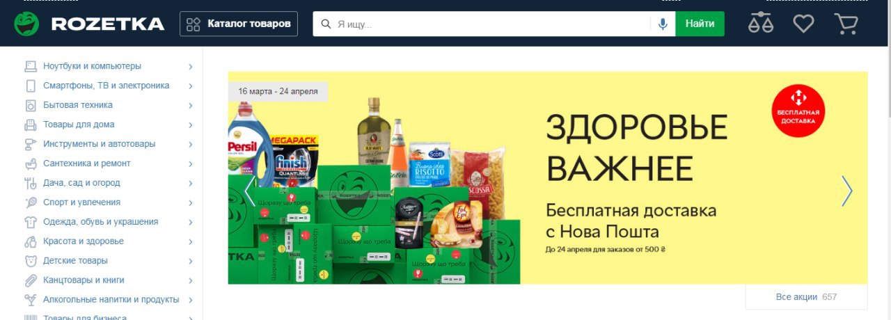Viewport: 891px width, 320px height.
Task: Activate voice search microphone icon
Action: point(663,24)
